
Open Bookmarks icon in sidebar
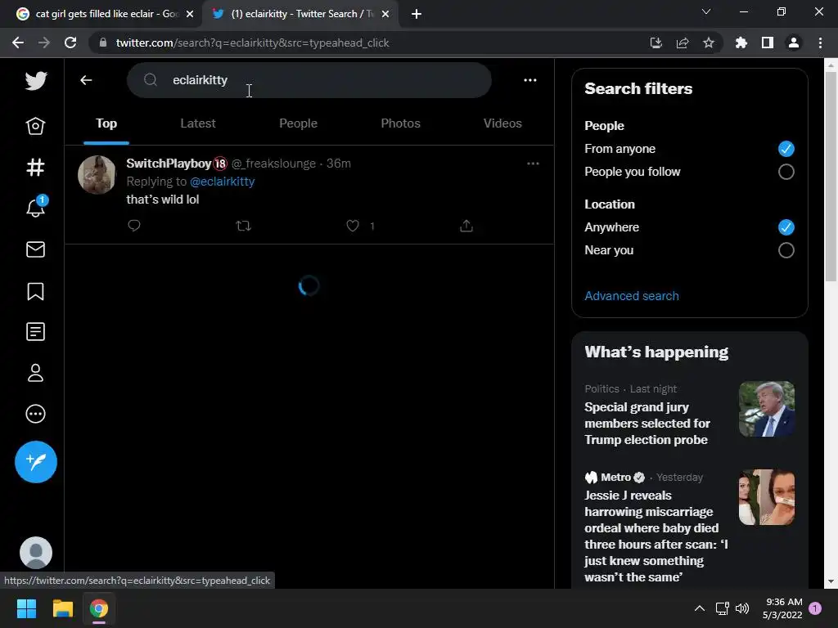click(35, 291)
